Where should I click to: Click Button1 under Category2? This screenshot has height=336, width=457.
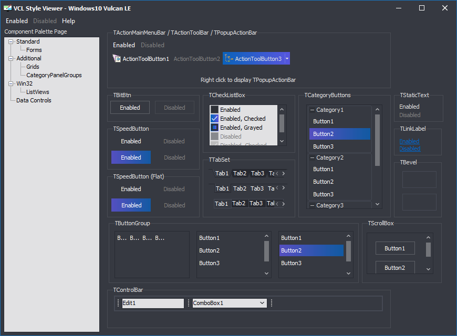click(339, 169)
